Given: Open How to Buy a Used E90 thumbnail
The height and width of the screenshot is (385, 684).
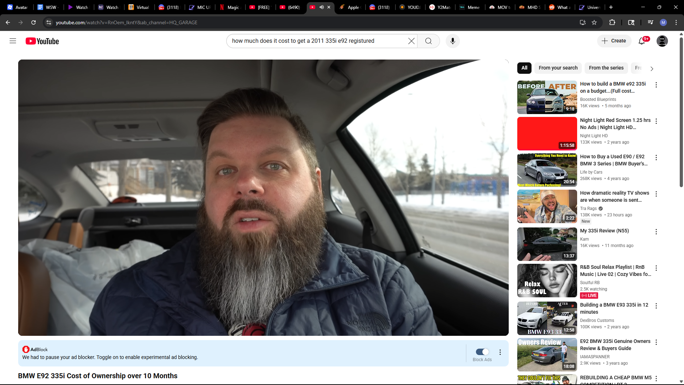Looking at the screenshot, I should [x=547, y=170].
